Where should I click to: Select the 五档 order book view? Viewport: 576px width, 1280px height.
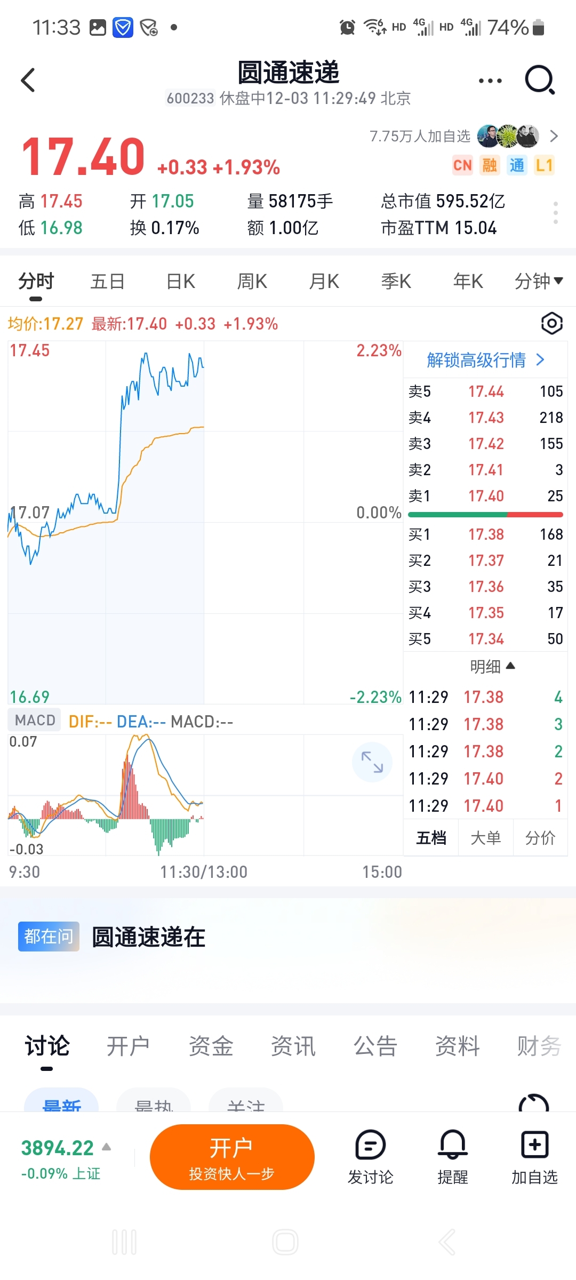(x=431, y=838)
